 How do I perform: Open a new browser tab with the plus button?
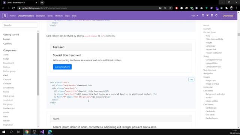click(x=42, y=3)
